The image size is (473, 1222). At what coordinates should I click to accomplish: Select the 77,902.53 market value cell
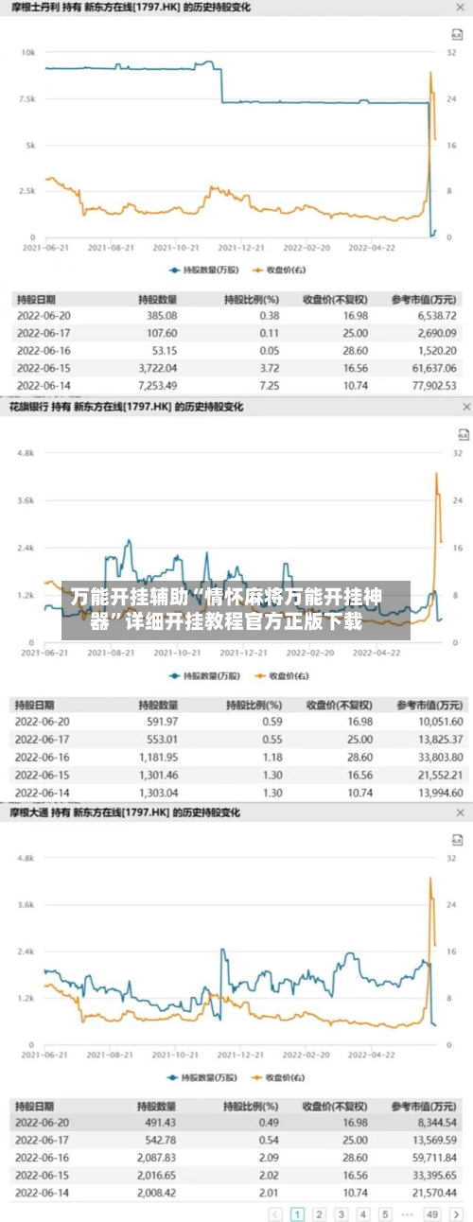[433, 385]
